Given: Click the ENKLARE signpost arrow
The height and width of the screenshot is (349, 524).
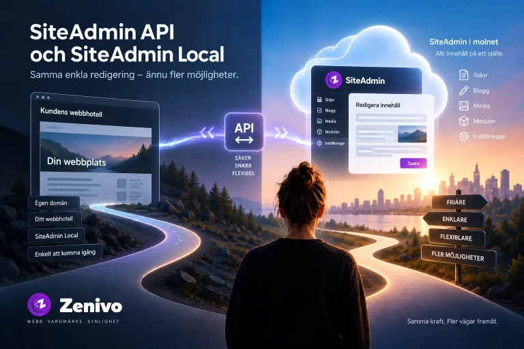Looking at the screenshot, I should pyautogui.click(x=454, y=219).
